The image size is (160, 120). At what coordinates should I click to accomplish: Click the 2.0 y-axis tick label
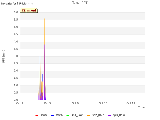tap(16, 71)
